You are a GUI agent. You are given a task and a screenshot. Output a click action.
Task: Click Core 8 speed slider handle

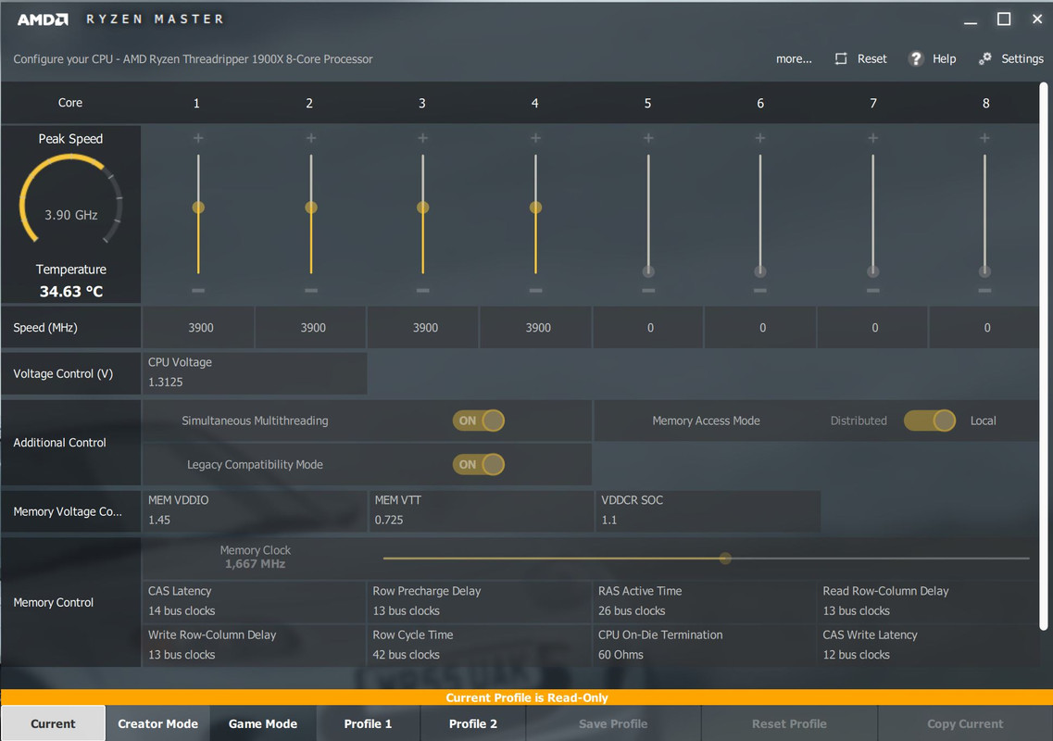pos(984,271)
